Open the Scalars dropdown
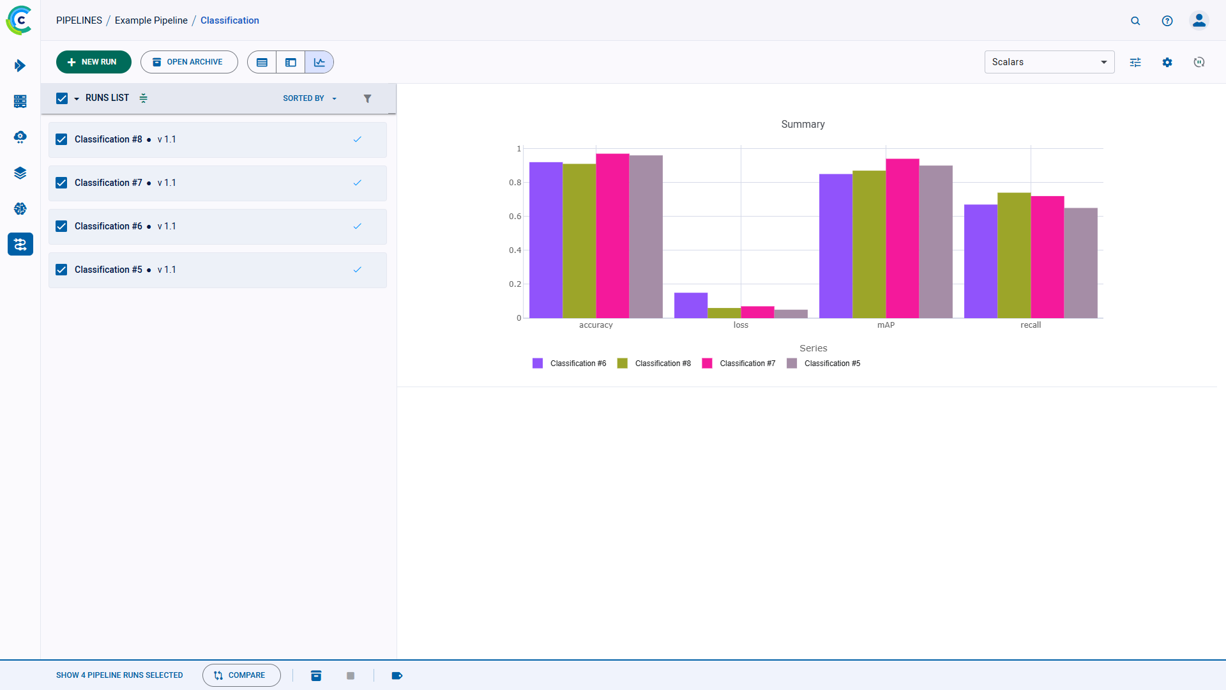 1049,62
